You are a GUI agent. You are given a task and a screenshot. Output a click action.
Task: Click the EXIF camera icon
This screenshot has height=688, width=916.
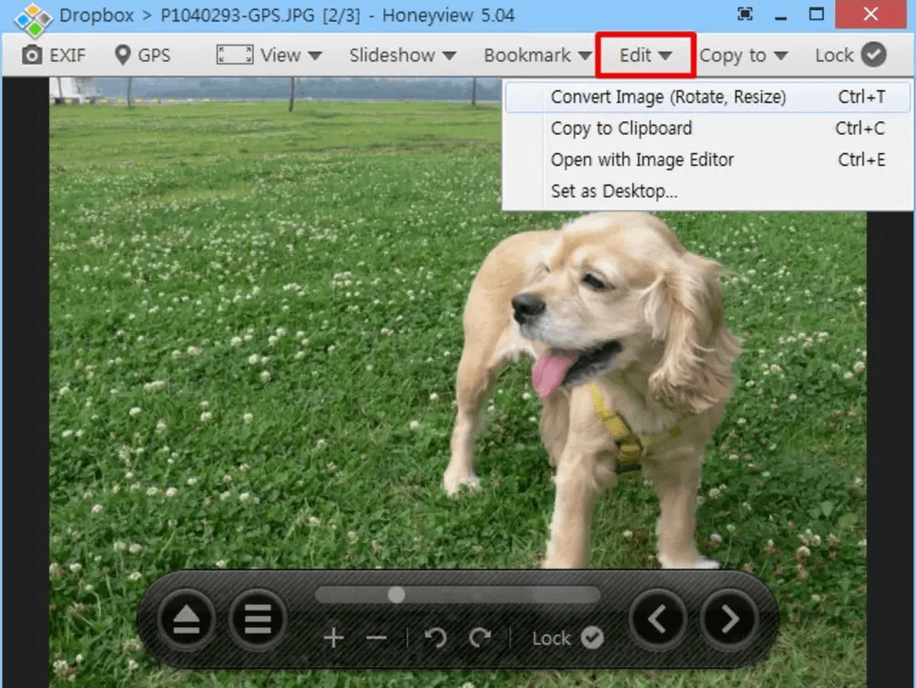point(33,56)
